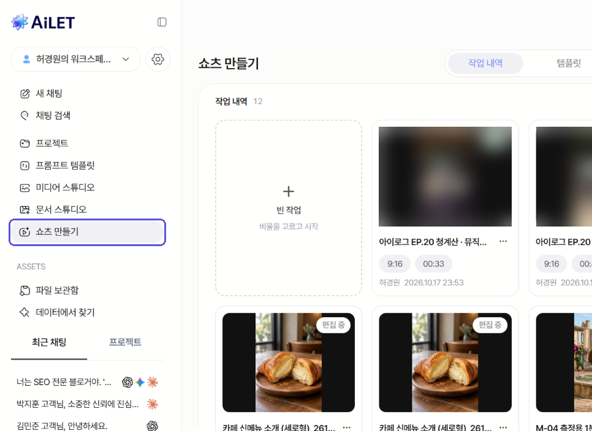The height and width of the screenshot is (431, 592).
Task: Open first 카페 신메뉴 소개 croissant thumbnail
Action: (x=289, y=362)
